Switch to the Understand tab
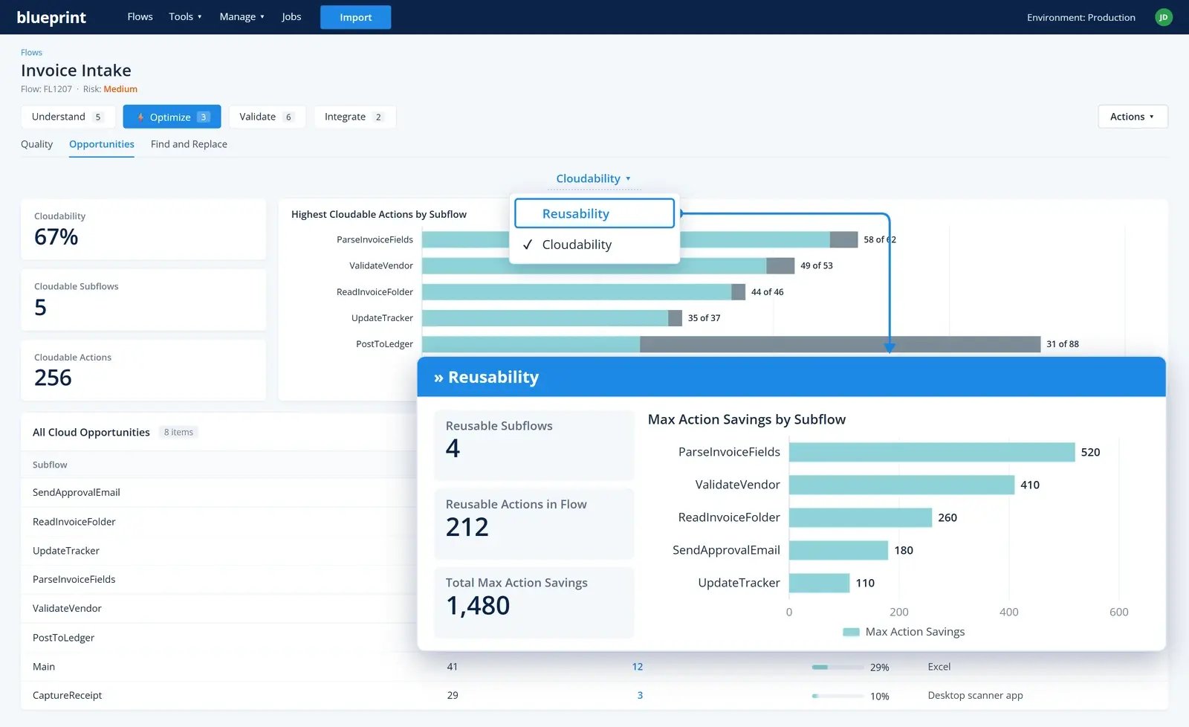 pyautogui.click(x=68, y=117)
